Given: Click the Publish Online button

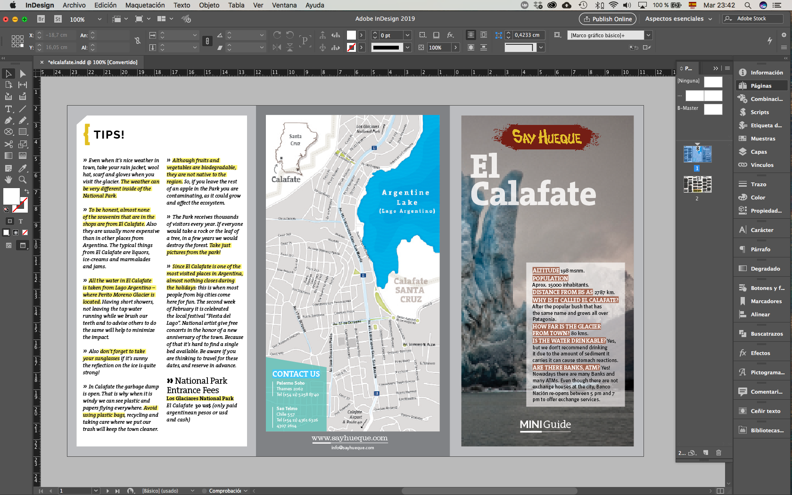Looking at the screenshot, I should (x=607, y=19).
